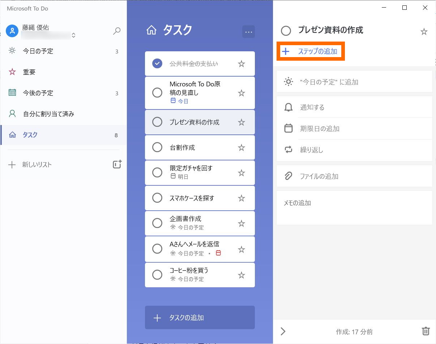Image resolution: width=436 pixels, height=344 pixels.
Task: Attach a file with the paperclip icon
Action: click(288, 176)
